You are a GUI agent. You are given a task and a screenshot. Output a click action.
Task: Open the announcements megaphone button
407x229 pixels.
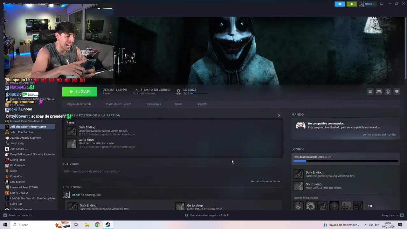tap(340, 4)
